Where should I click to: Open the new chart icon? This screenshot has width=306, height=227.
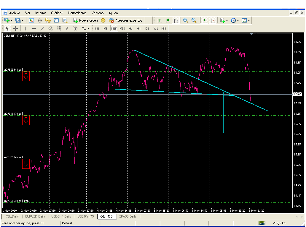pyautogui.click(x=7, y=20)
